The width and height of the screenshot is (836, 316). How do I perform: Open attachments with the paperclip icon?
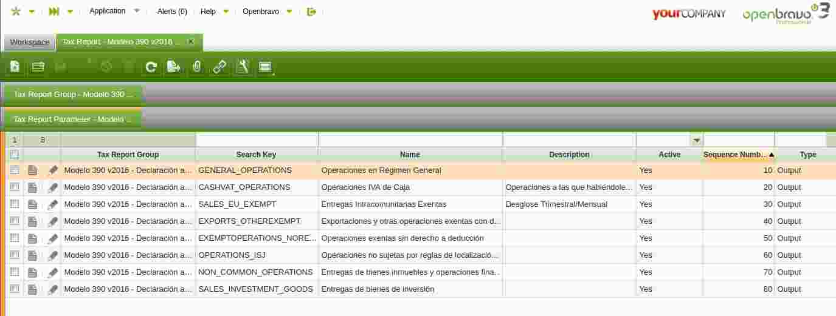coord(196,67)
